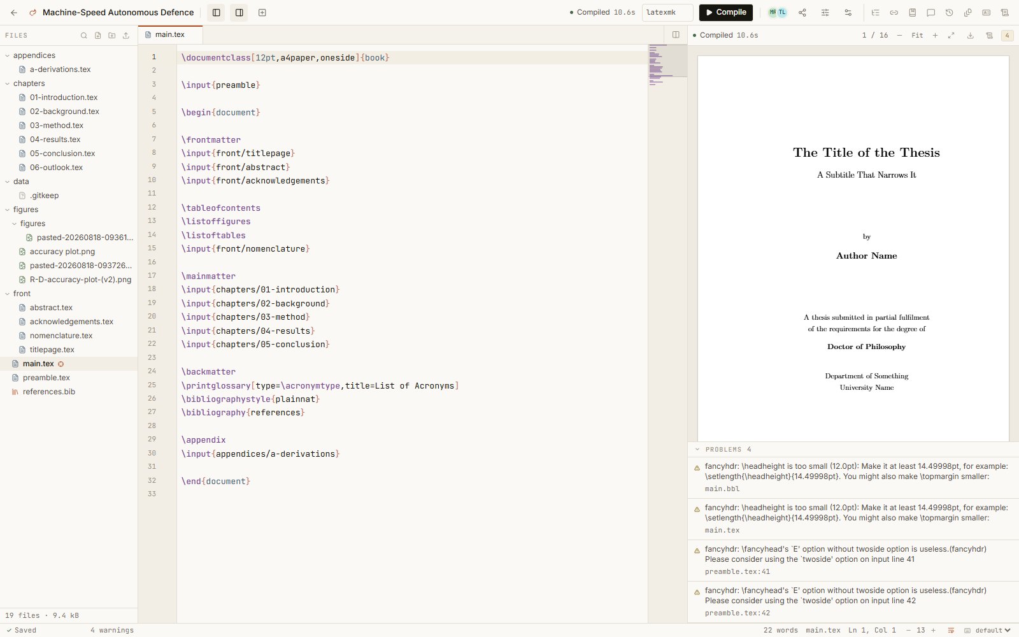Open the document outline icon
Screen dimensions: 1019x637
click(875, 12)
